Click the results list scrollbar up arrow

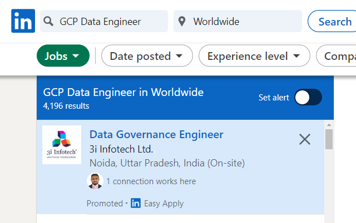pos(329,124)
